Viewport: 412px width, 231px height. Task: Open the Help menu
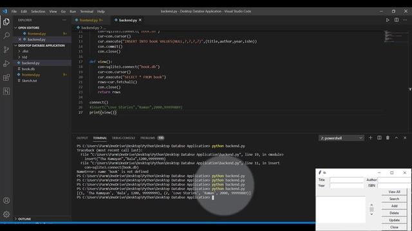(101, 12)
